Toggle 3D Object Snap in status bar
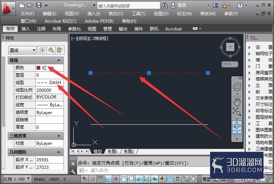 coord(131,179)
